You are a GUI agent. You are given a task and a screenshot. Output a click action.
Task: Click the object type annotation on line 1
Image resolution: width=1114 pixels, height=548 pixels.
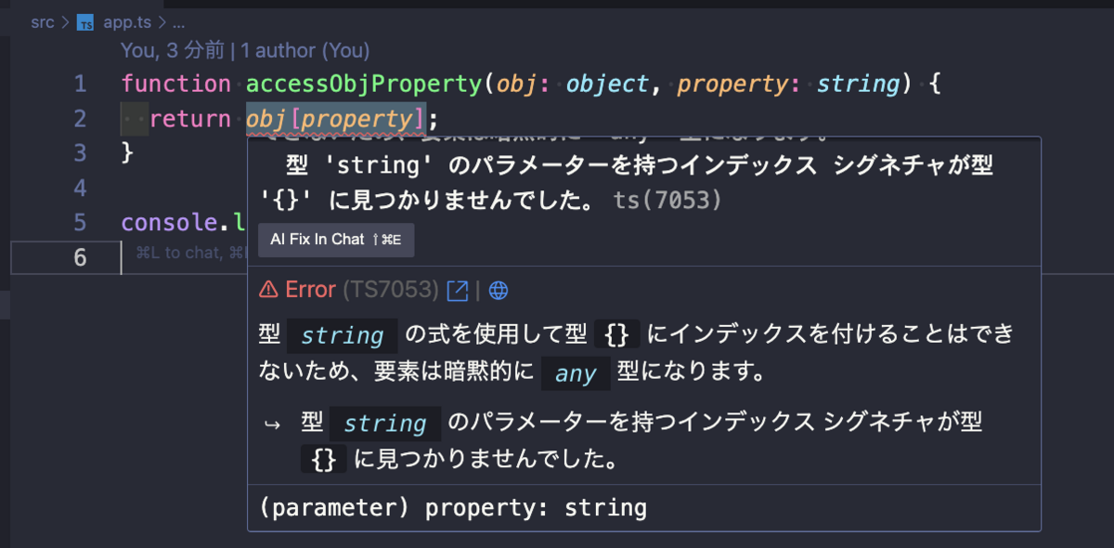(607, 85)
